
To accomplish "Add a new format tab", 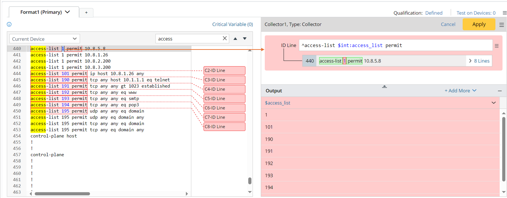I will pos(86,13).
